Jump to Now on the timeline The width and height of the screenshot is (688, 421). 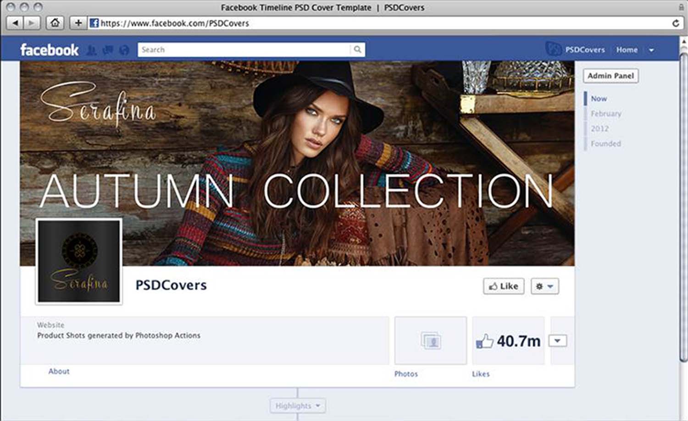pyautogui.click(x=599, y=99)
